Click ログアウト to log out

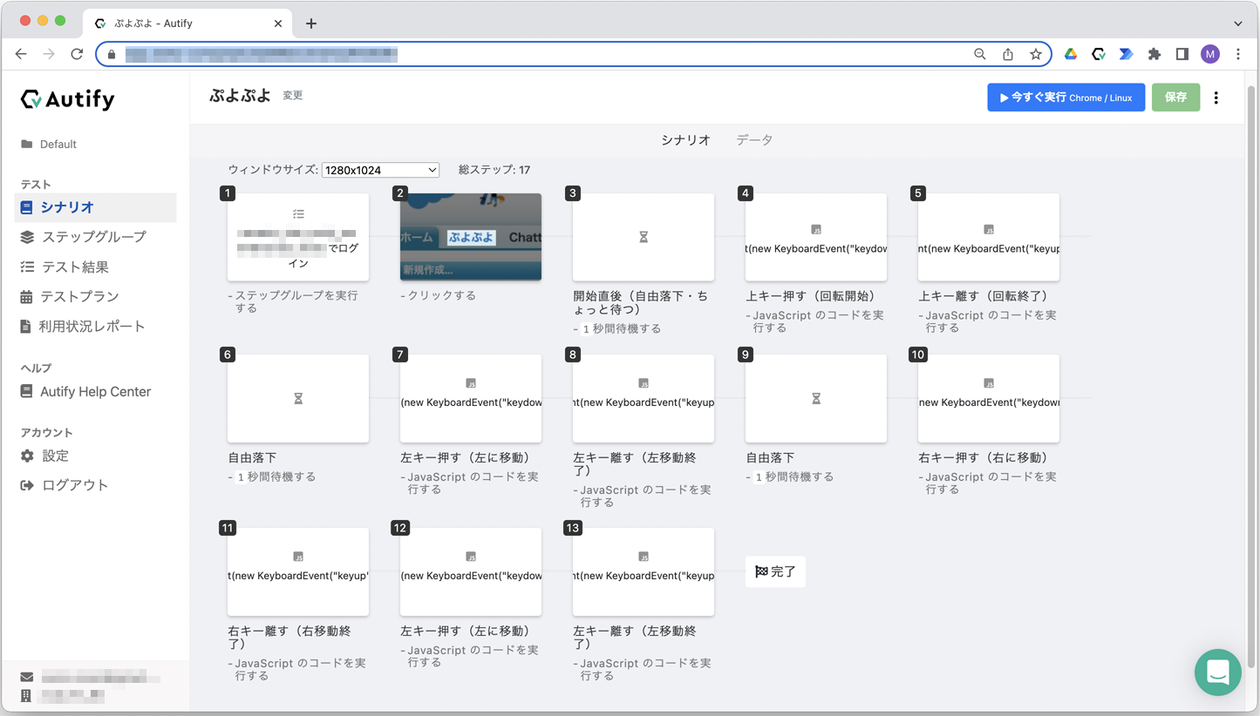65,485
